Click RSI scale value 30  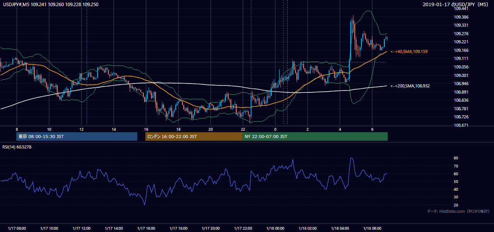[456, 197]
